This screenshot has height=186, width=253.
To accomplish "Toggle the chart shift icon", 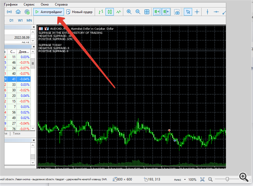I will tap(166, 12).
